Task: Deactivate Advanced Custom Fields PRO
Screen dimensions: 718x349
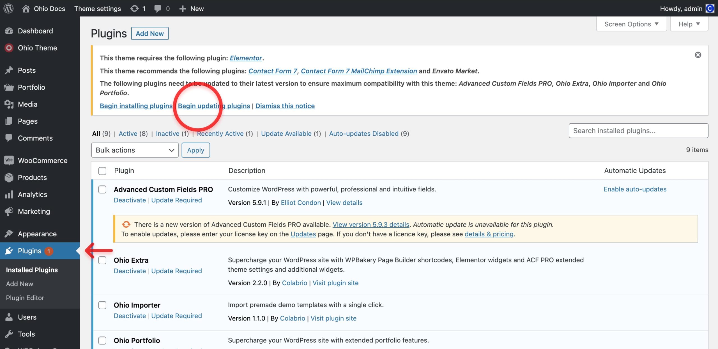Action: [x=130, y=200]
